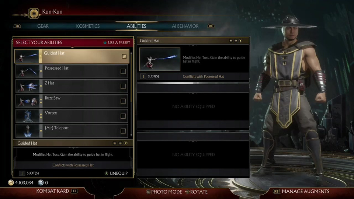The width and height of the screenshot is (354, 199).
Task: Click the Kun-Kun sun emblem icon
Action: coord(34,14)
